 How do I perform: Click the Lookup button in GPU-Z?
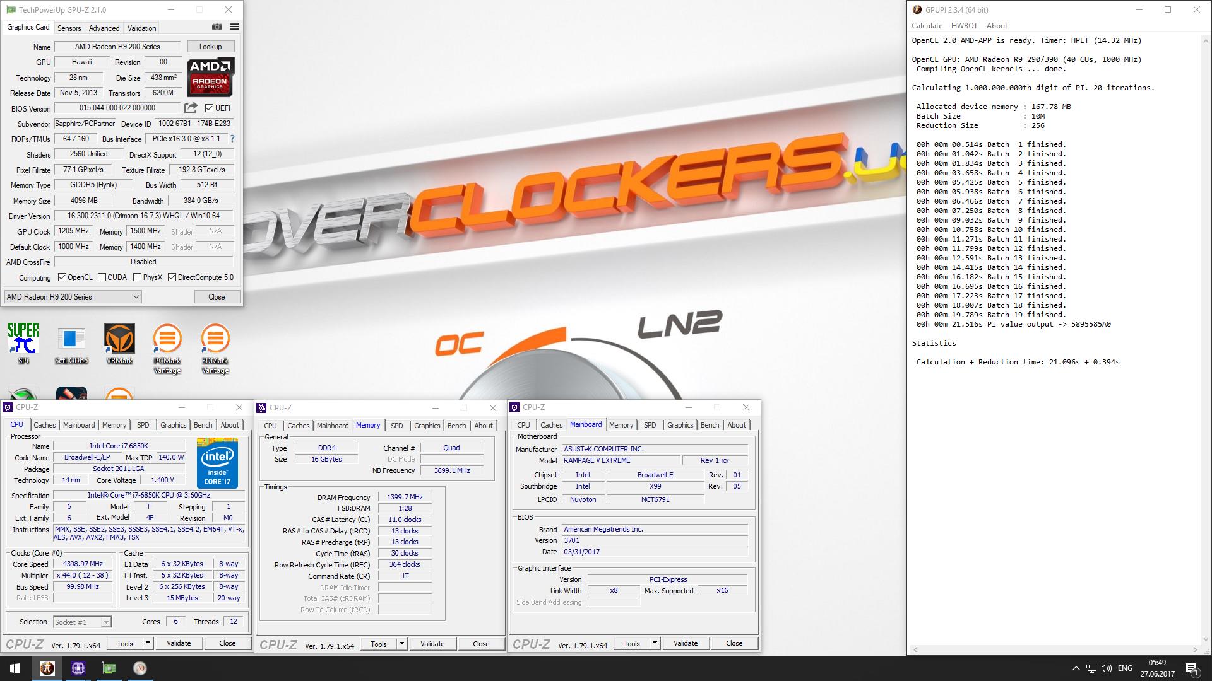(x=210, y=47)
